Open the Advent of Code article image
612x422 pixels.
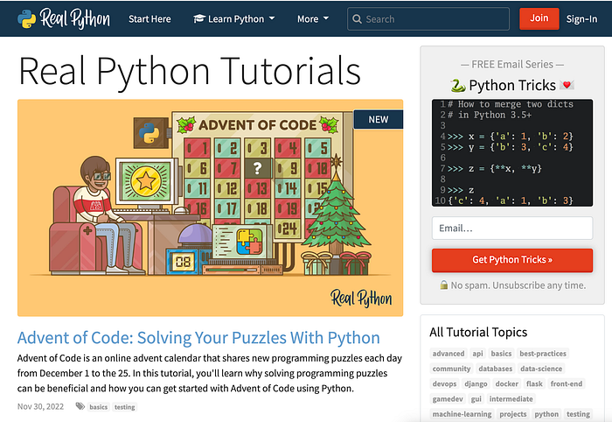210,207
